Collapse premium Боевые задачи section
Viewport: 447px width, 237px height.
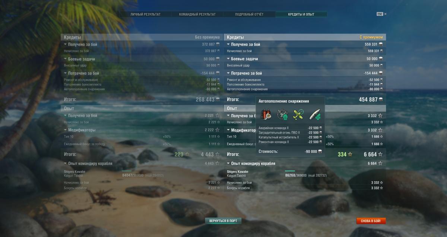tap(228, 59)
